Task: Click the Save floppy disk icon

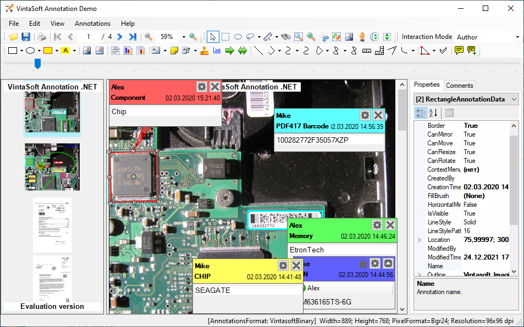Action: pyautogui.click(x=26, y=37)
